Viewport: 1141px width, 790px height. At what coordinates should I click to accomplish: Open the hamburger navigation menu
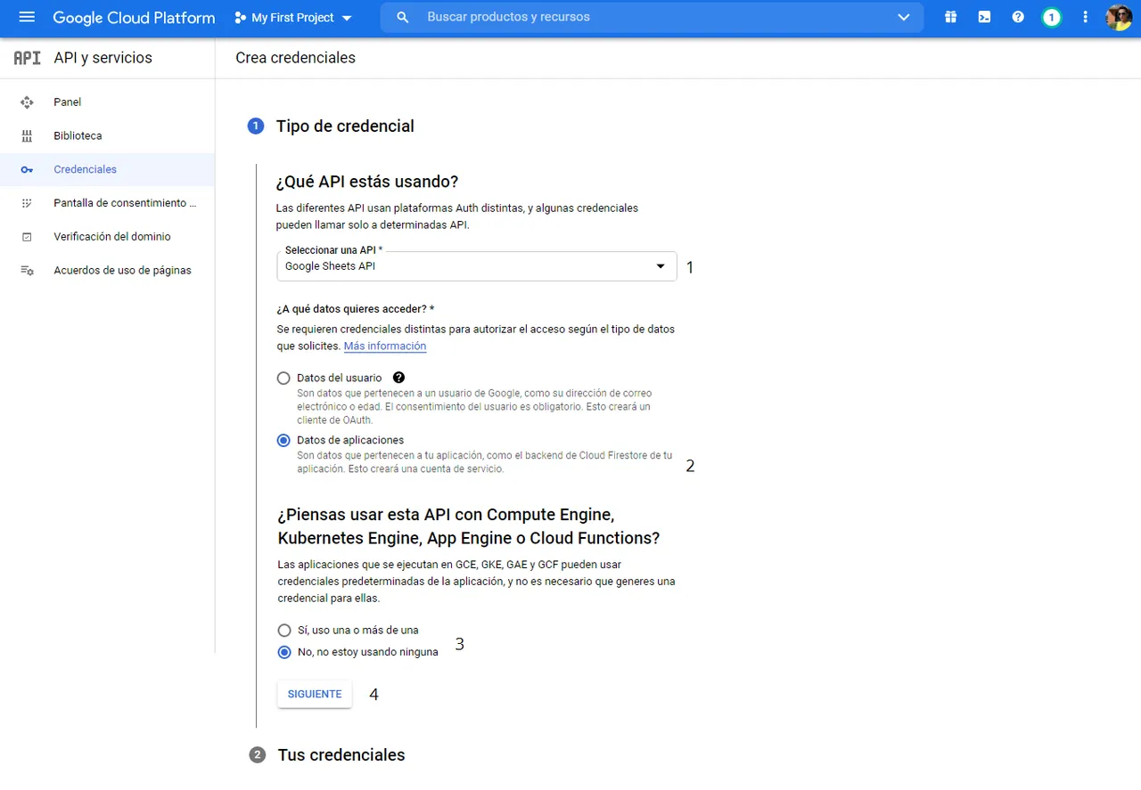pyautogui.click(x=27, y=18)
